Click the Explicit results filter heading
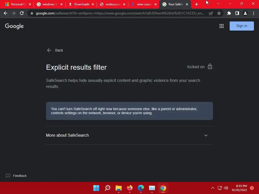This screenshot has width=259, height=194. point(76,67)
